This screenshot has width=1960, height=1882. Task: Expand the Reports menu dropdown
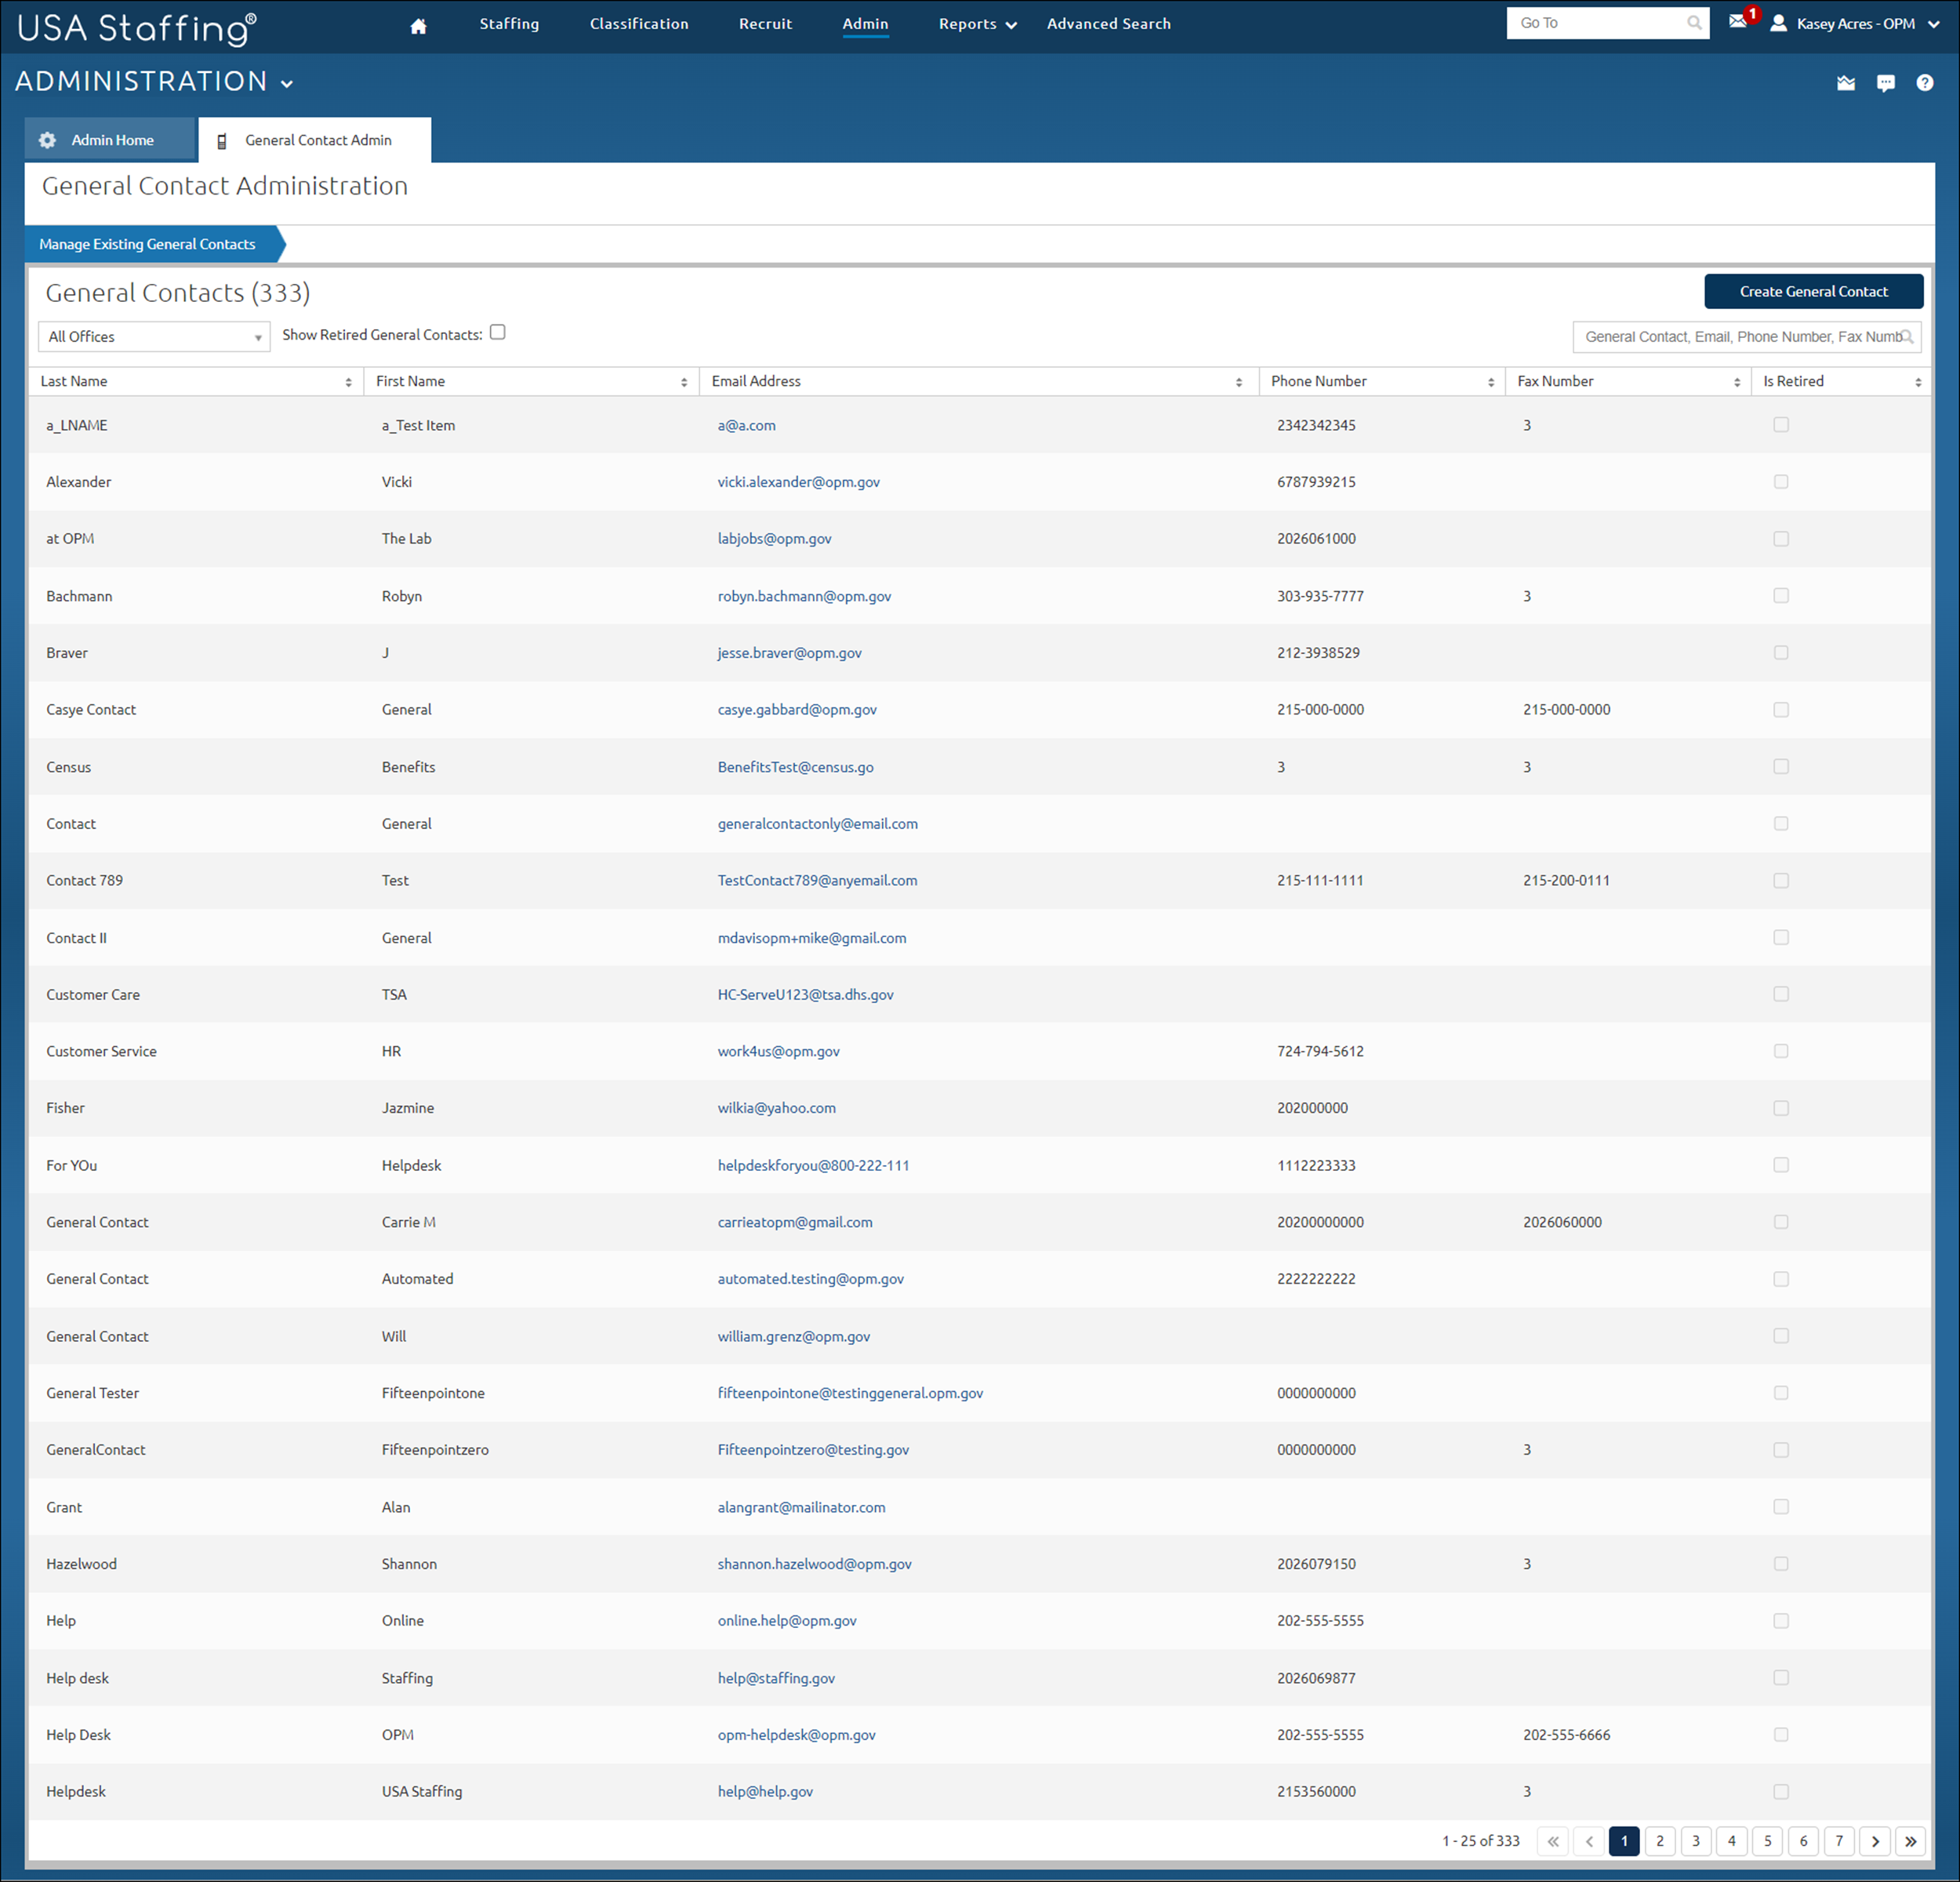977,23
